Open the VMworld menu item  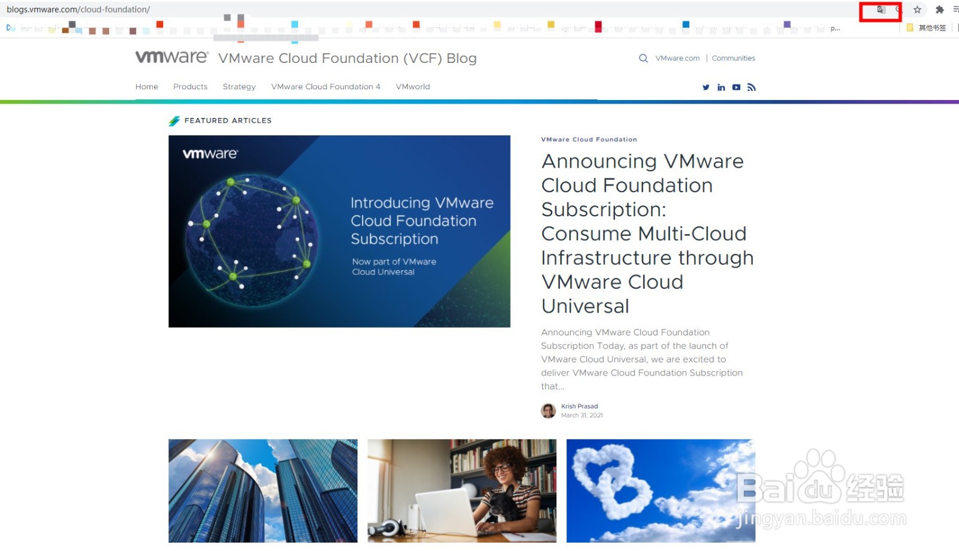point(413,87)
